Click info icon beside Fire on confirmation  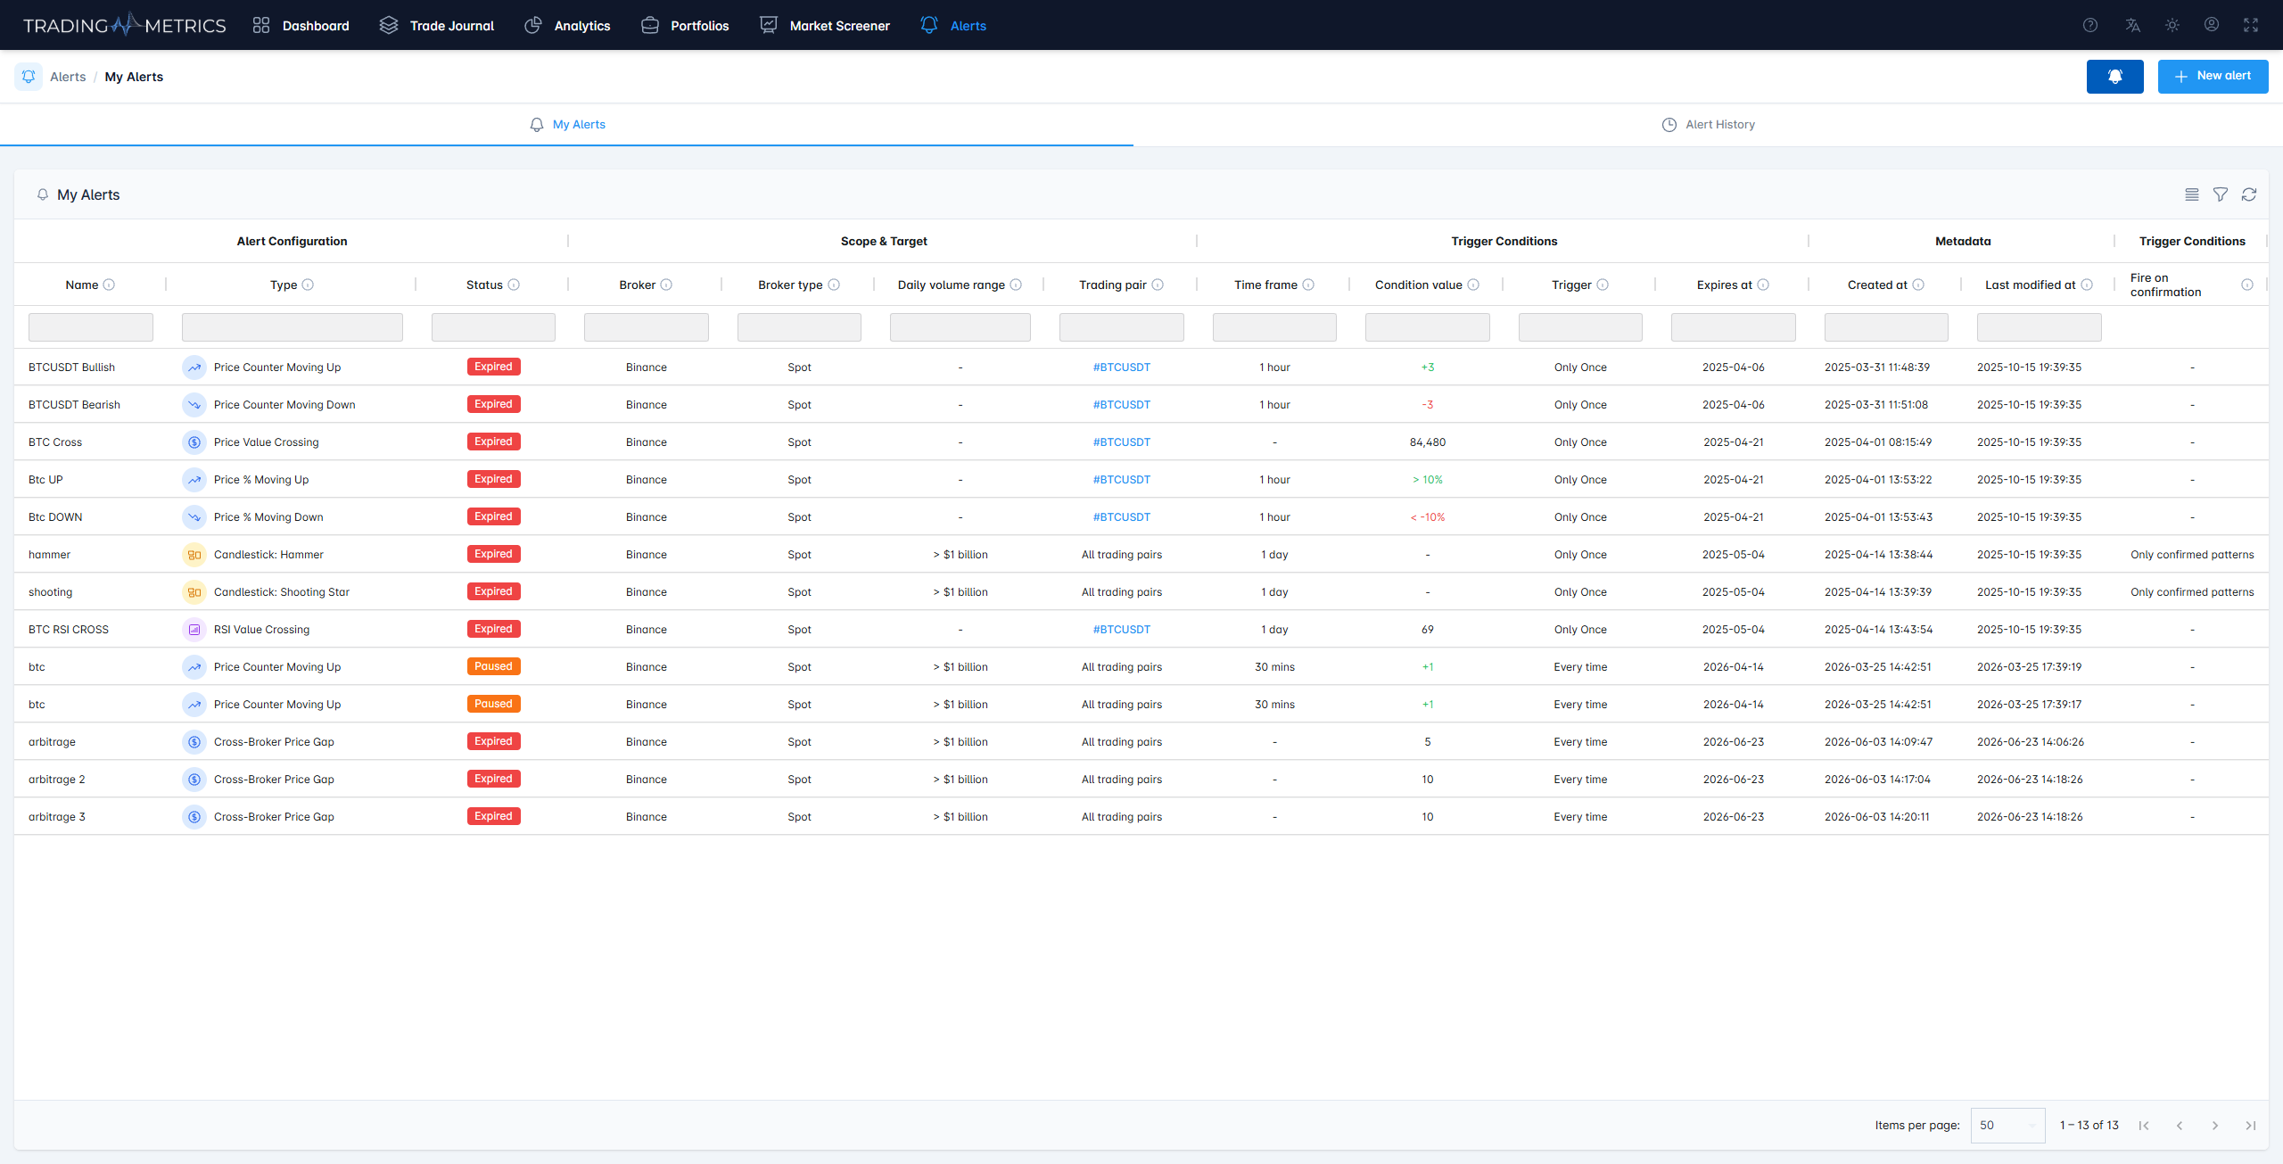(x=2247, y=285)
